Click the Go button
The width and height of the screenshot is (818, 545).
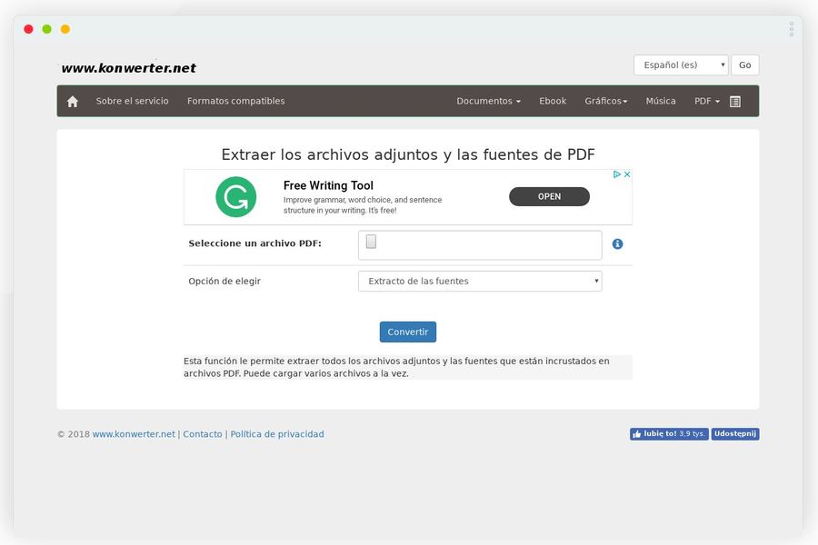click(x=745, y=65)
